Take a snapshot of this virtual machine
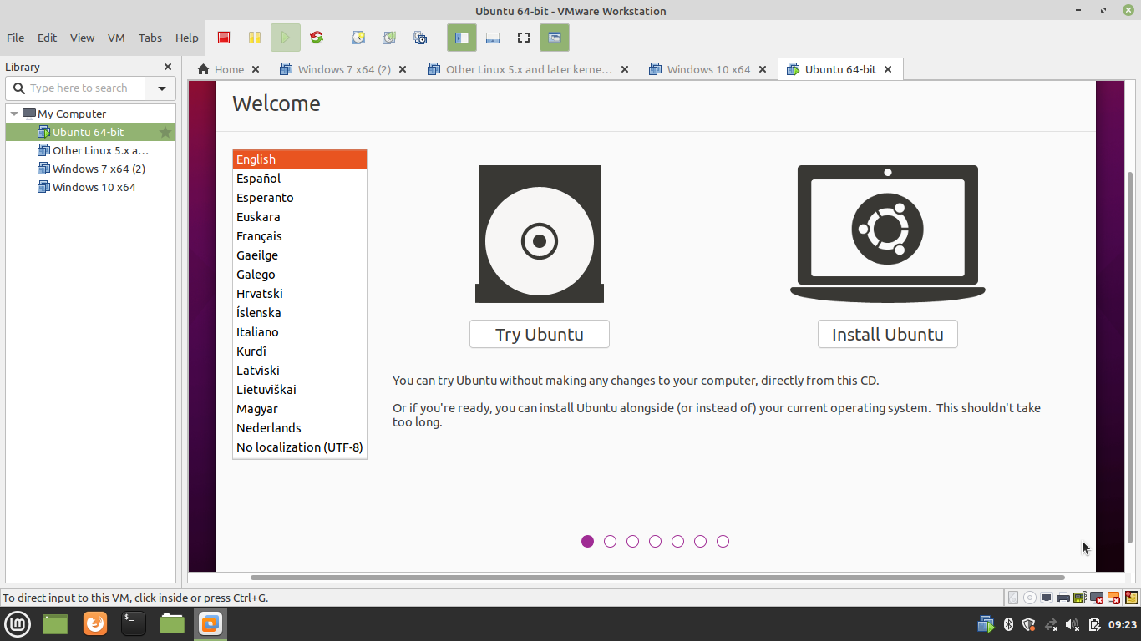The image size is (1141, 641). click(x=358, y=38)
